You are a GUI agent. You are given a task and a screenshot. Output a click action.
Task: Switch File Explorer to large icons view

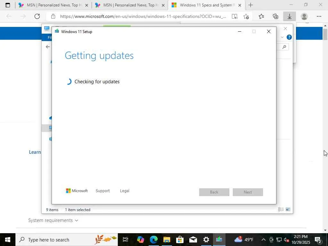288,209
